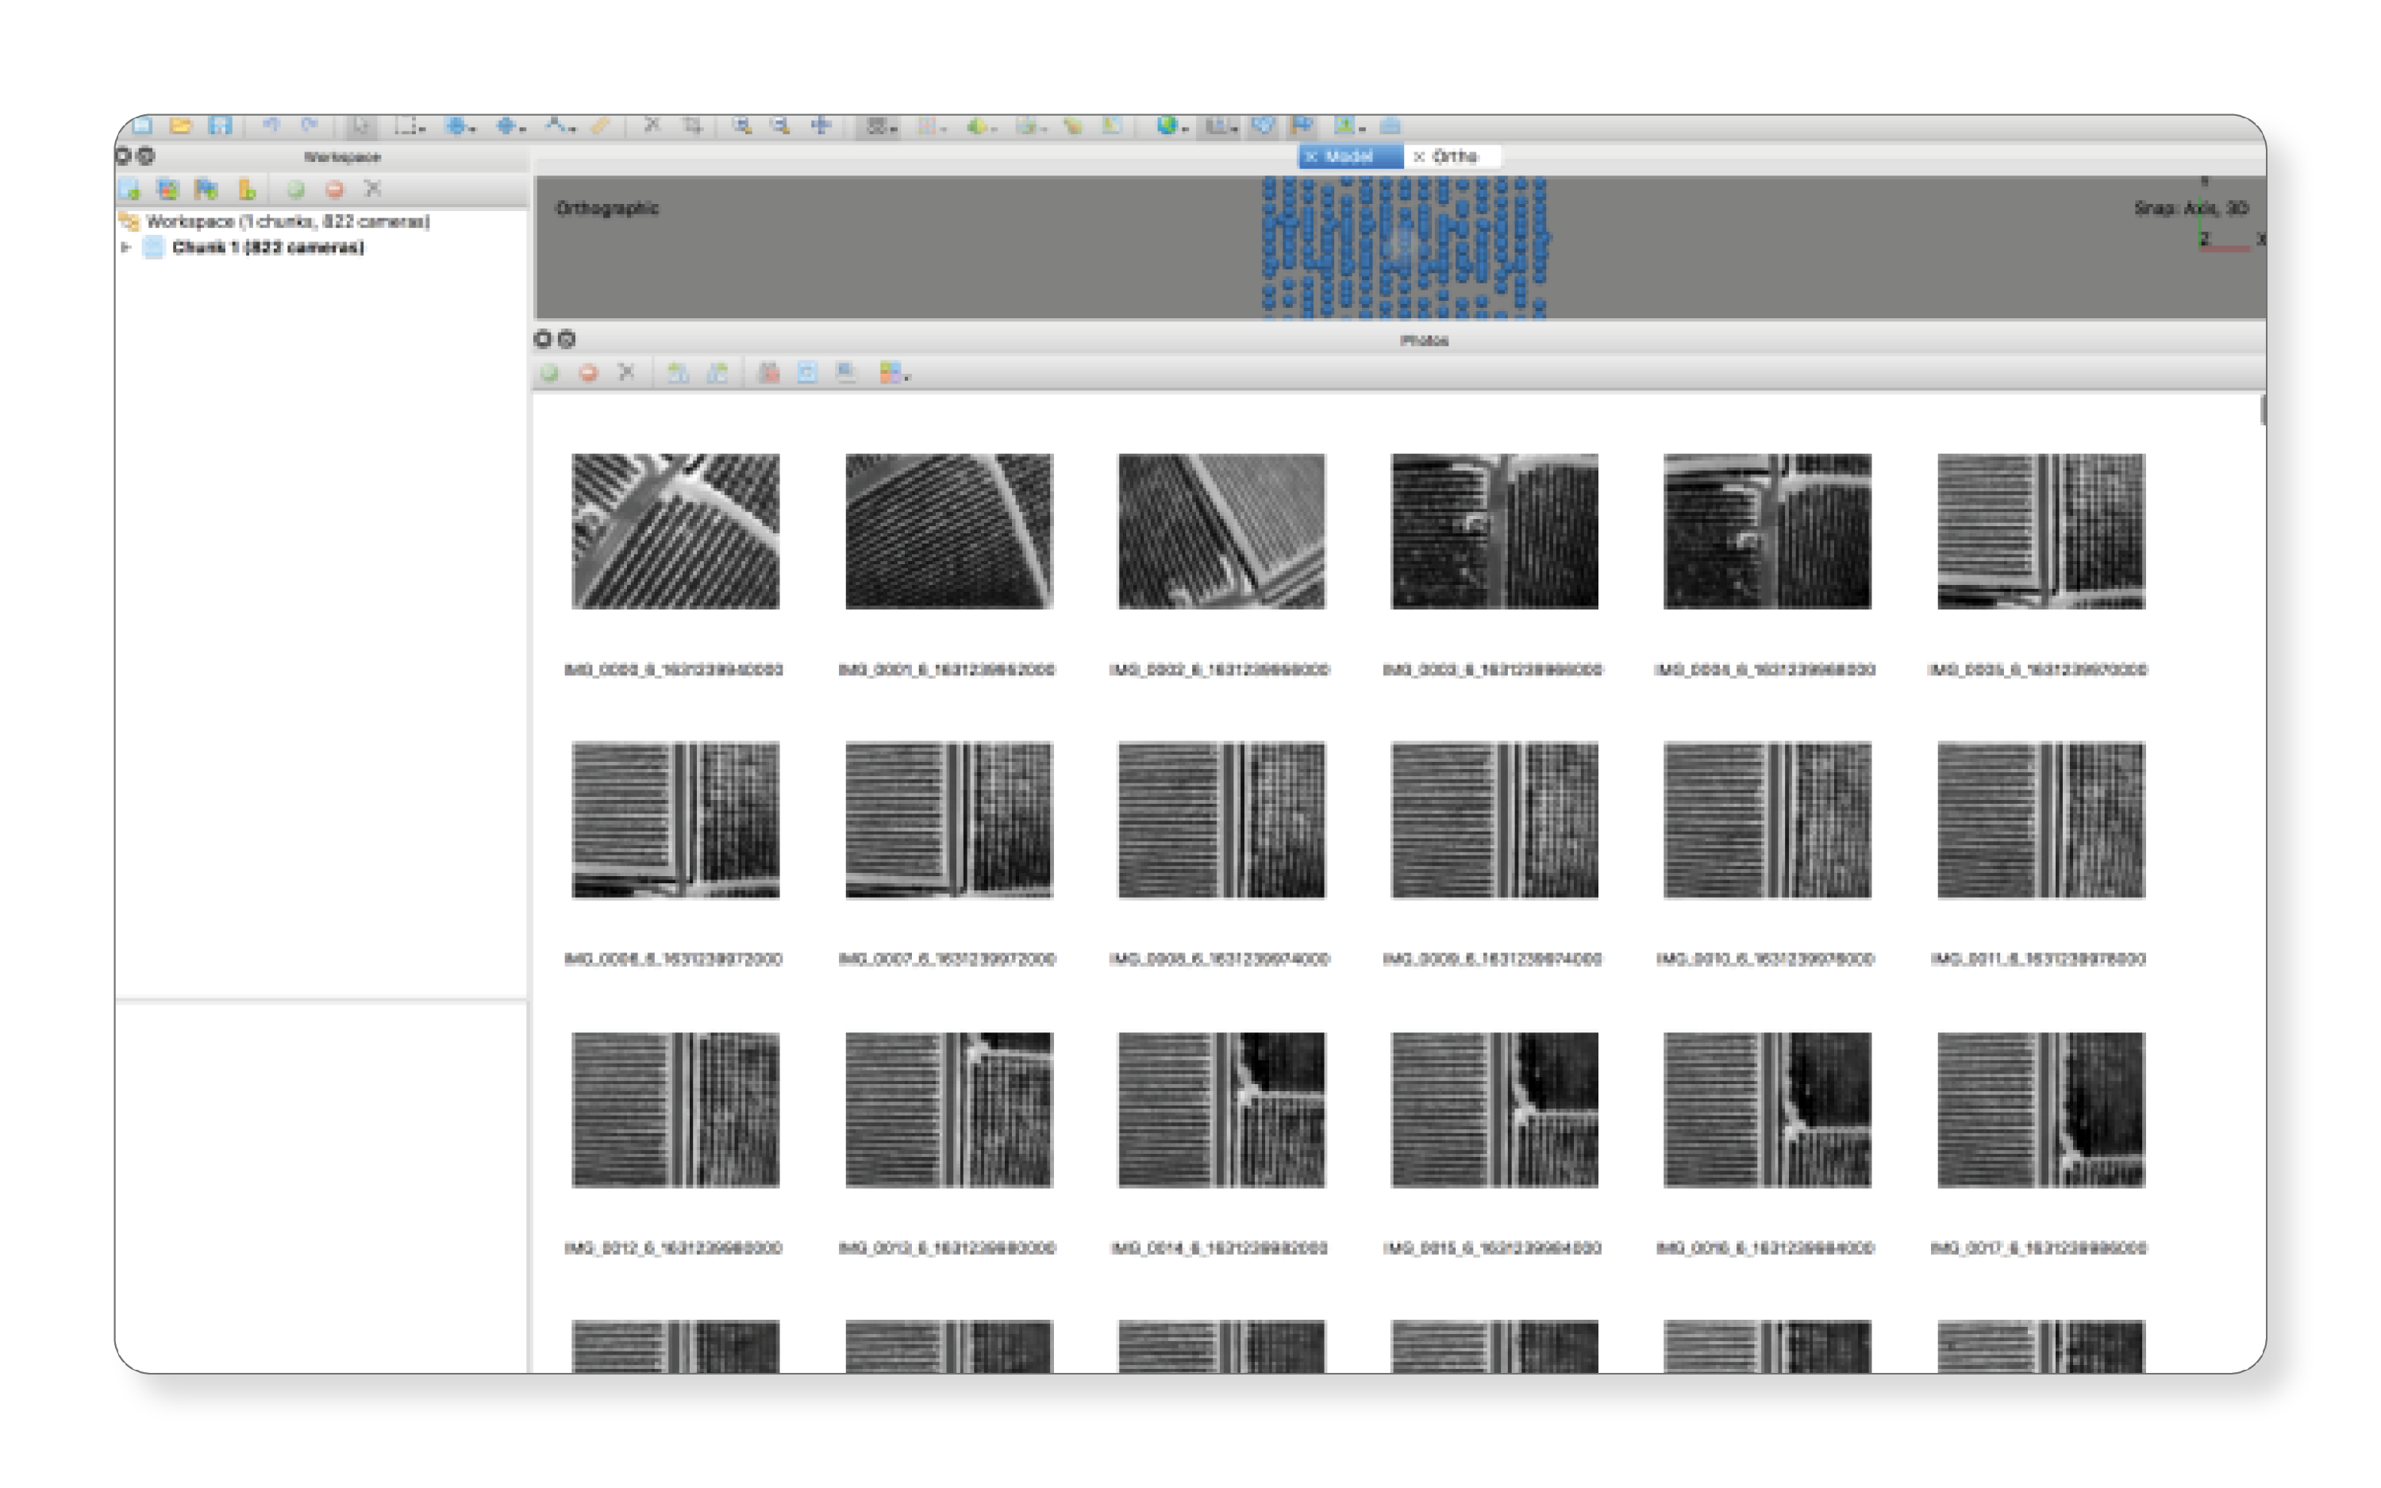
Task: Expand the Chunk 1 tree item
Action: [126, 247]
